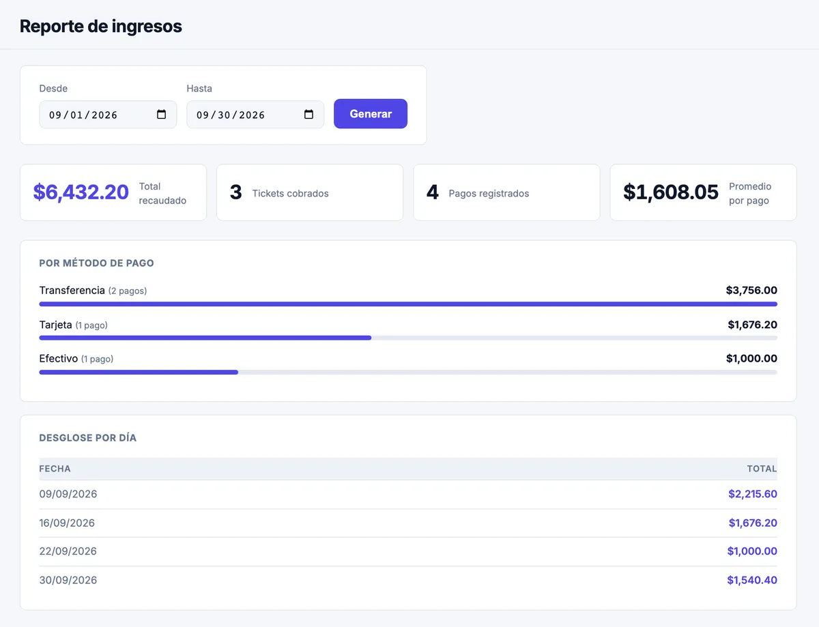Screen dimensions: 819x627
Task: Click the Efectivo progress bar
Action: click(x=408, y=372)
